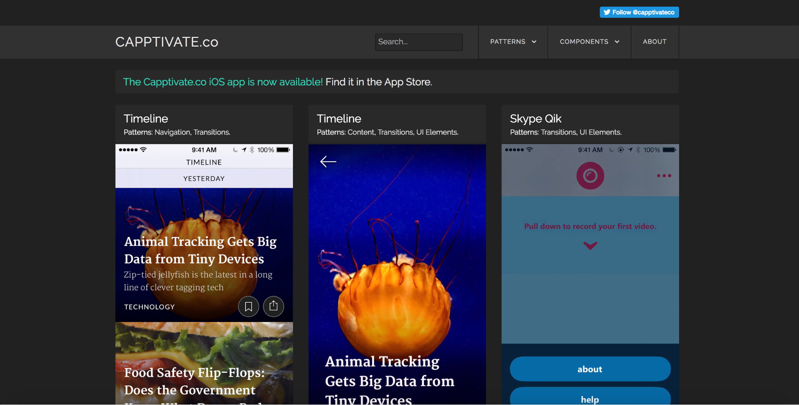This screenshot has height=405, width=799.
Task: Click the TECHNOLOGY category label
Action: point(149,307)
